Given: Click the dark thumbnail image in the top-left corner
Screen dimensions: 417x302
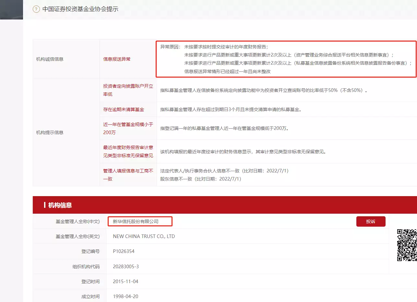Looking at the screenshot, I should pos(11,10).
